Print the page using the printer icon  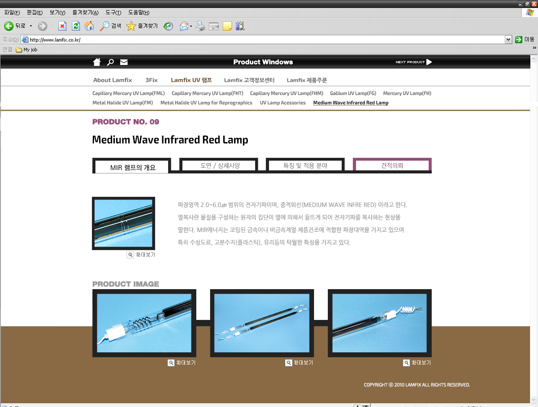click(x=200, y=26)
